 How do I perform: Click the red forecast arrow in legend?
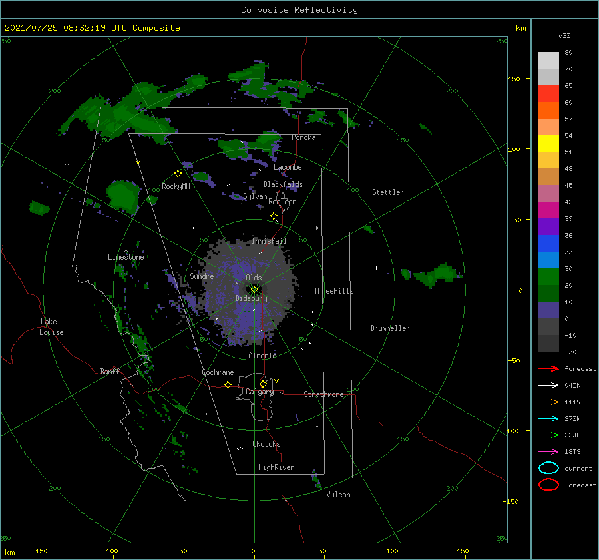(x=548, y=368)
